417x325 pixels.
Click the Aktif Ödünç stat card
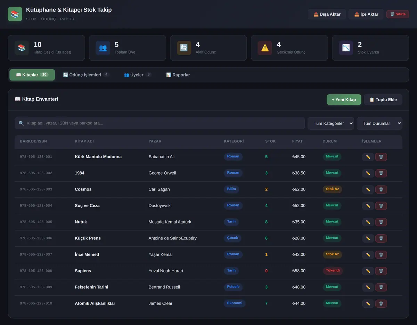point(208,48)
